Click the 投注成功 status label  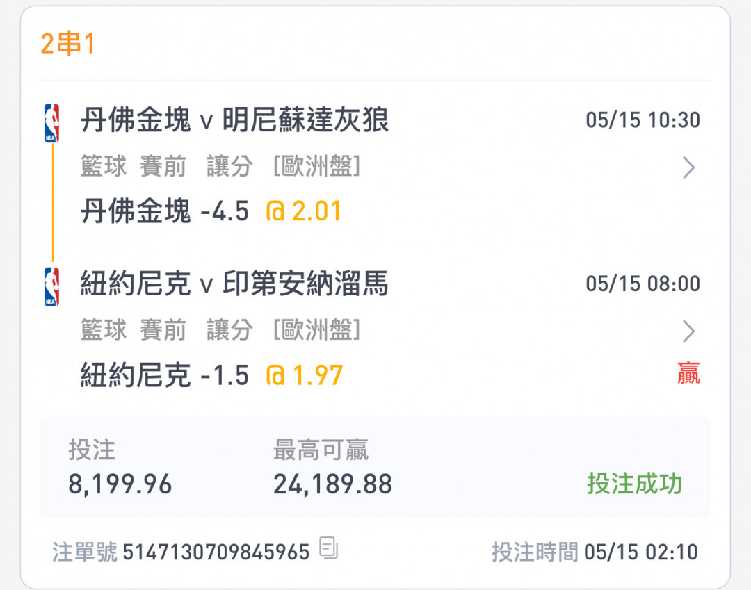634,484
